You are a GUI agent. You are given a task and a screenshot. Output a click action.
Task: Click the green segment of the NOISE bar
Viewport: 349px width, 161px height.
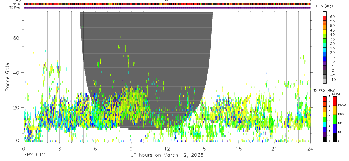pyautogui.click(x=335, y=119)
